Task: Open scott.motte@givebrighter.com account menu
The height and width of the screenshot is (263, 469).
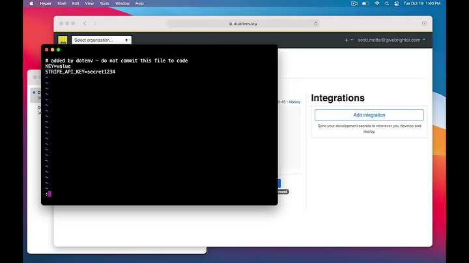Action: (391, 40)
